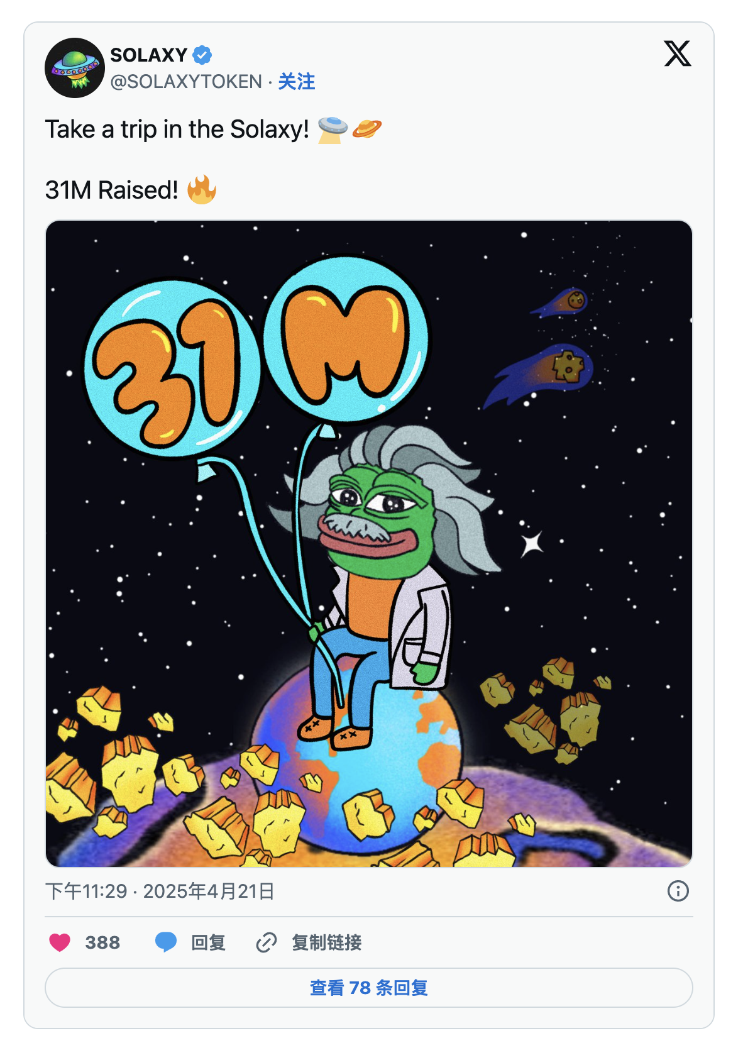View the 78 replies button
This screenshot has height=1060, width=743.
tap(369, 988)
